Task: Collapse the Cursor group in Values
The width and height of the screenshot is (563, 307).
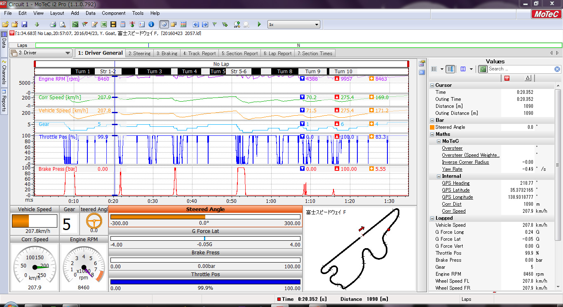Action: point(432,85)
